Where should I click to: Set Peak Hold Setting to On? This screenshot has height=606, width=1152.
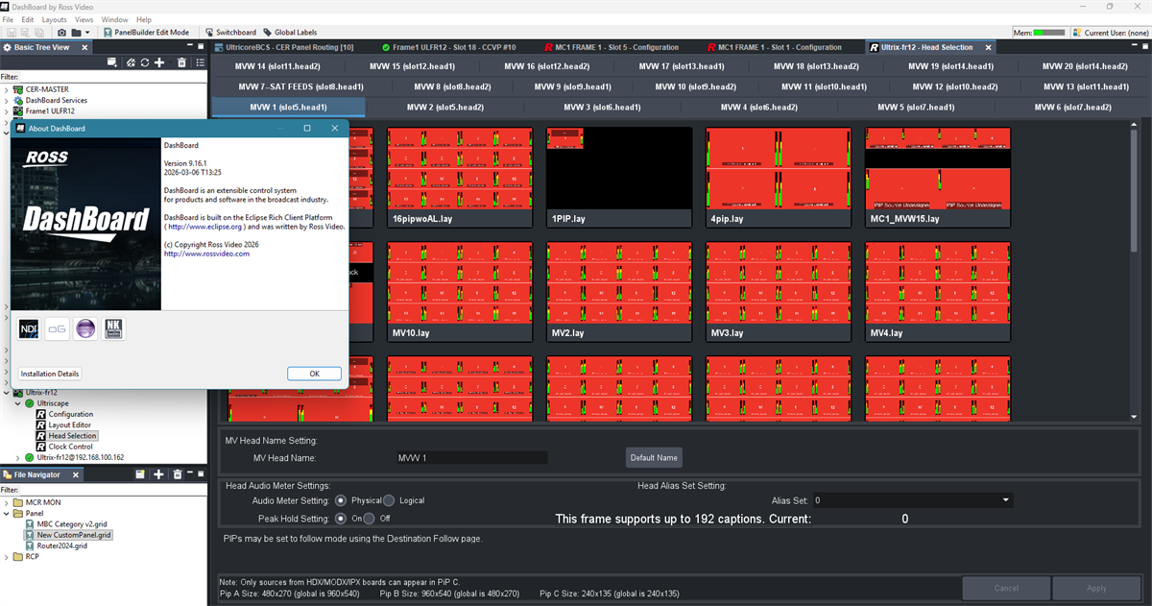pyautogui.click(x=339, y=519)
